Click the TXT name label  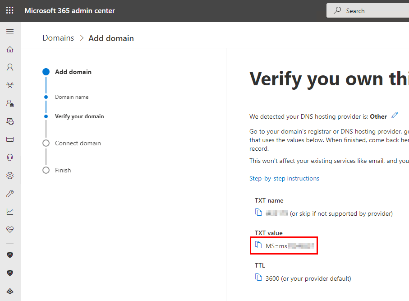269,200
